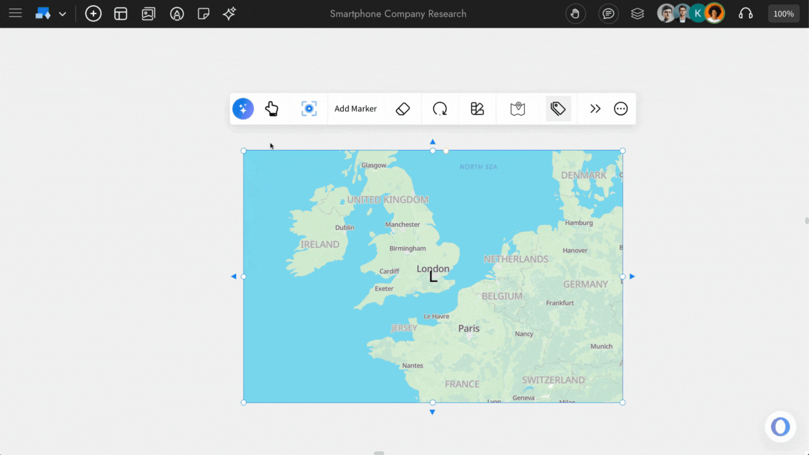Viewport: 809px width, 455px height.
Task: Click the Add Marker button
Action: 356,108
